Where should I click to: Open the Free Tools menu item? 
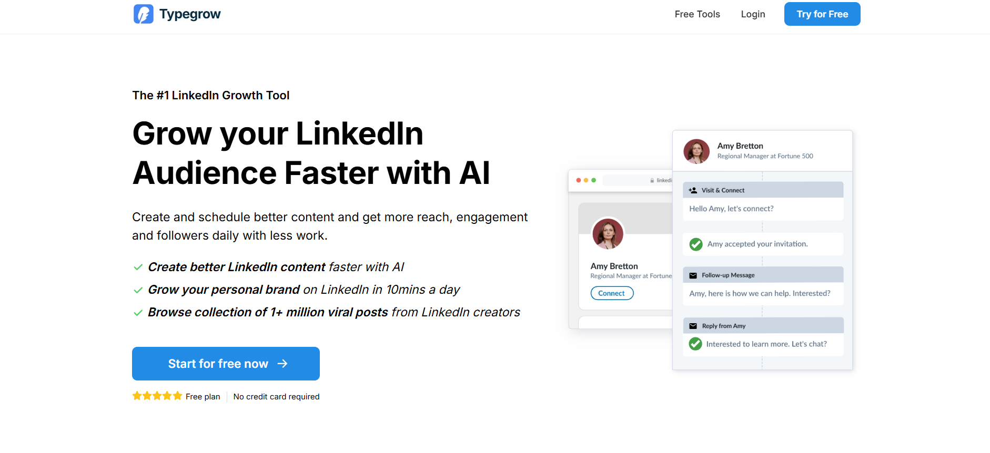tap(697, 14)
